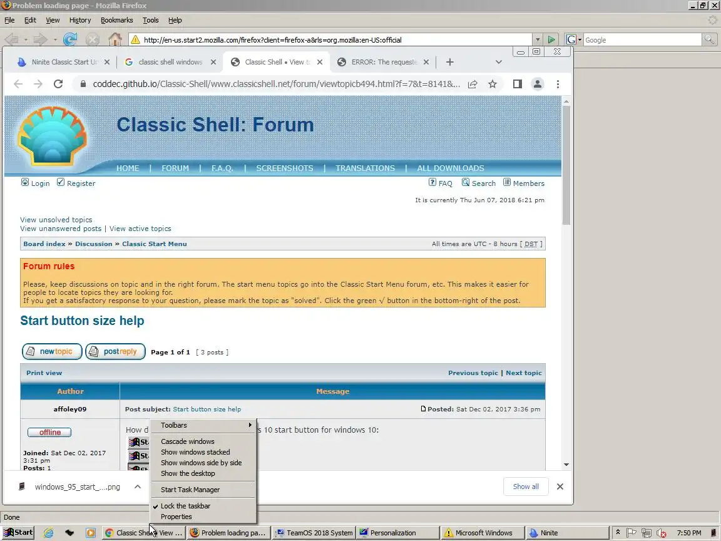Close the ERROR: The requested tab

click(x=426, y=62)
